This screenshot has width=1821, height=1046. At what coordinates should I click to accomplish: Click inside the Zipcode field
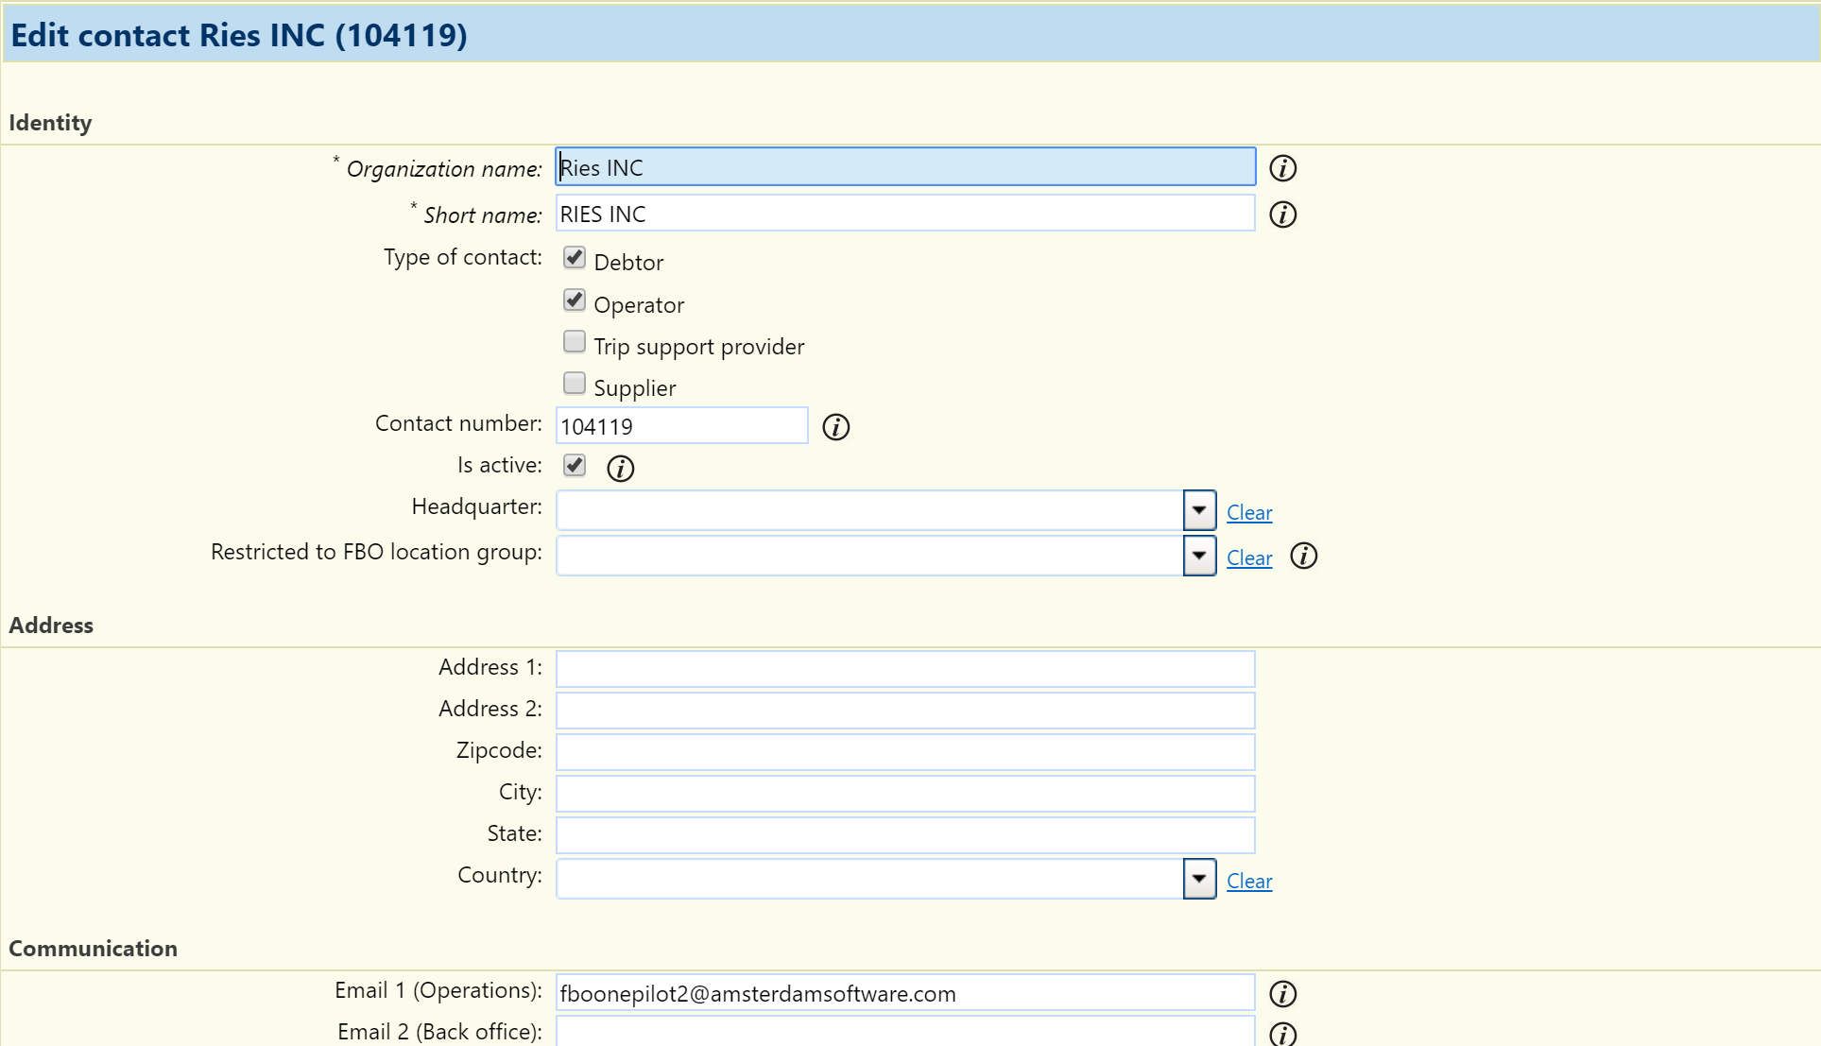pyautogui.click(x=903, y=751)
